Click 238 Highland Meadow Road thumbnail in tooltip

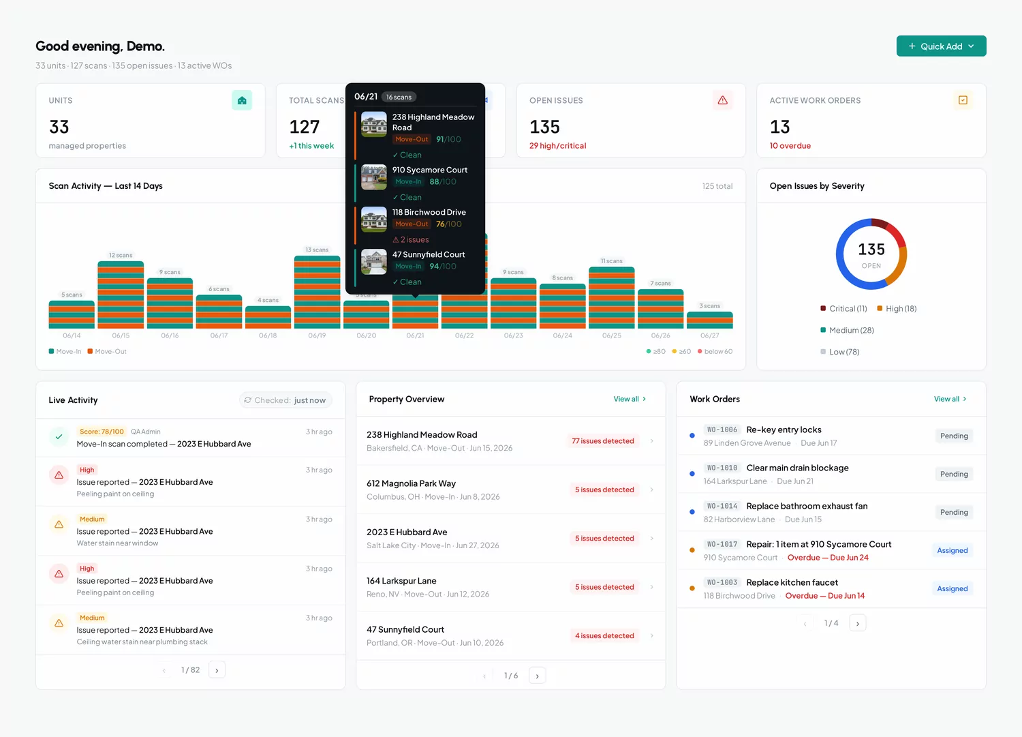(x=374, y=124)
